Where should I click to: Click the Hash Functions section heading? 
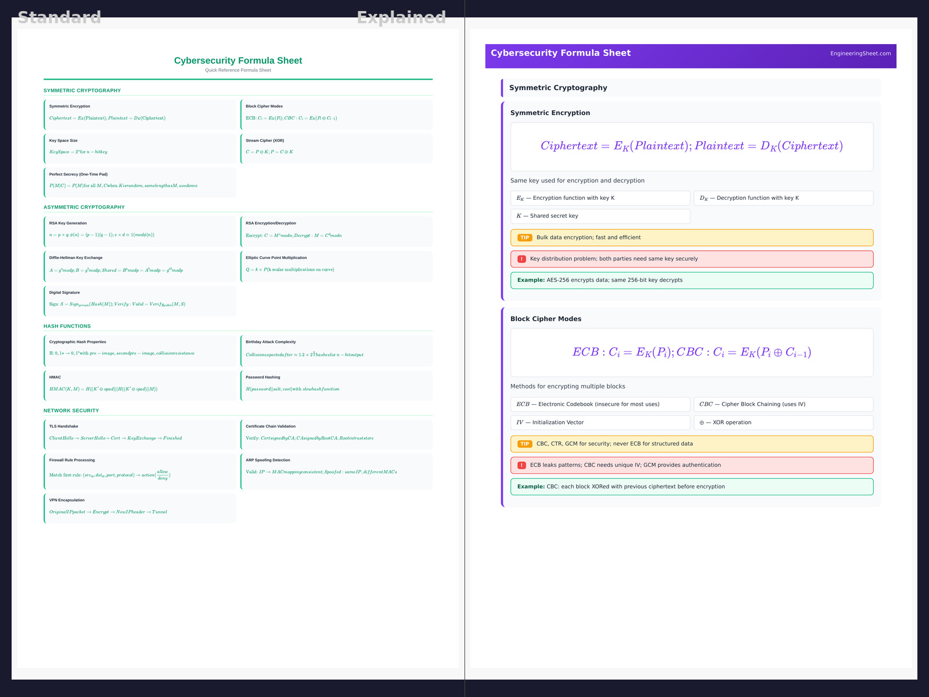pos(67,326)
